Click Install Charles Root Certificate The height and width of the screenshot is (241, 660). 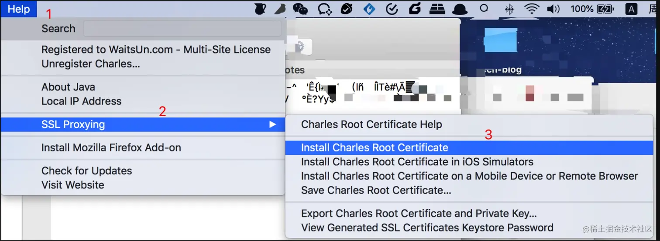click(x=469, y=147)
